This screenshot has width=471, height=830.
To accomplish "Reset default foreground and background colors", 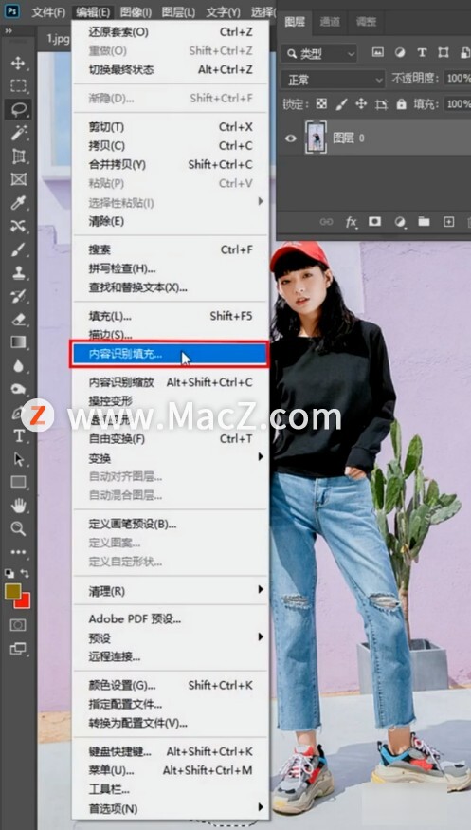I will pyautogui.click(x=9, y=573).
